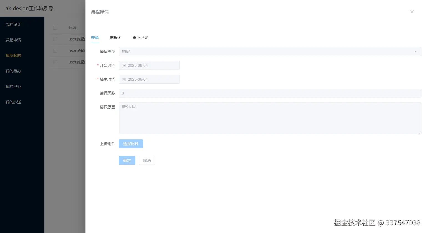Select 流程设计 in the sidebar
The width and height of the screenshot is (427, 233).
click(x=13, y=24)
